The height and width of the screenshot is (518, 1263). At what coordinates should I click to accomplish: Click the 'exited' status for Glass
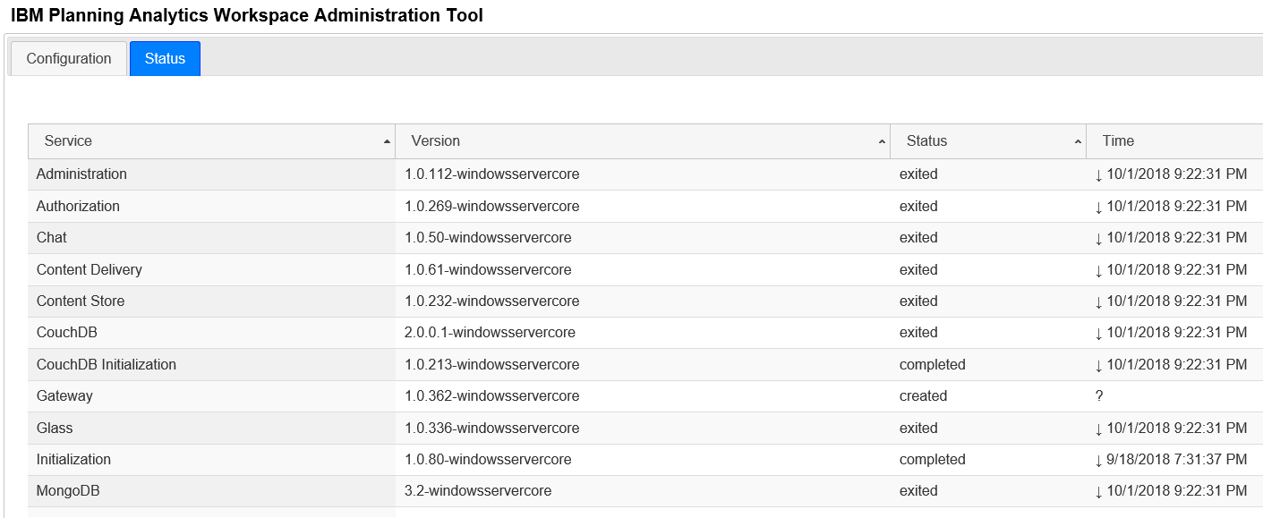tap(918, 429)
